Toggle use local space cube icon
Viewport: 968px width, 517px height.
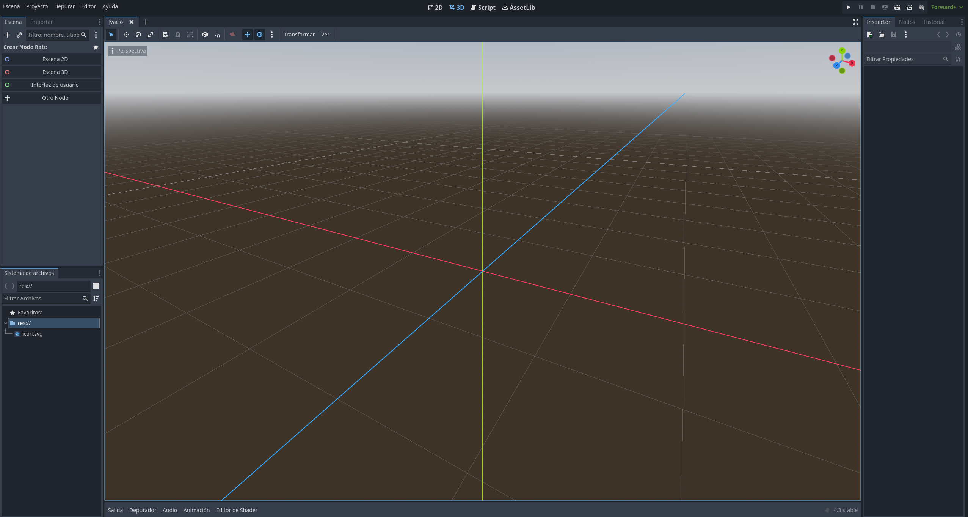point(205,35)
